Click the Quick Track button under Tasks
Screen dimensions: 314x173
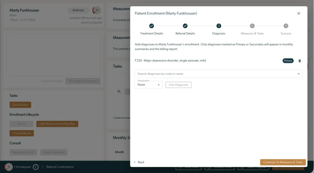20,105
